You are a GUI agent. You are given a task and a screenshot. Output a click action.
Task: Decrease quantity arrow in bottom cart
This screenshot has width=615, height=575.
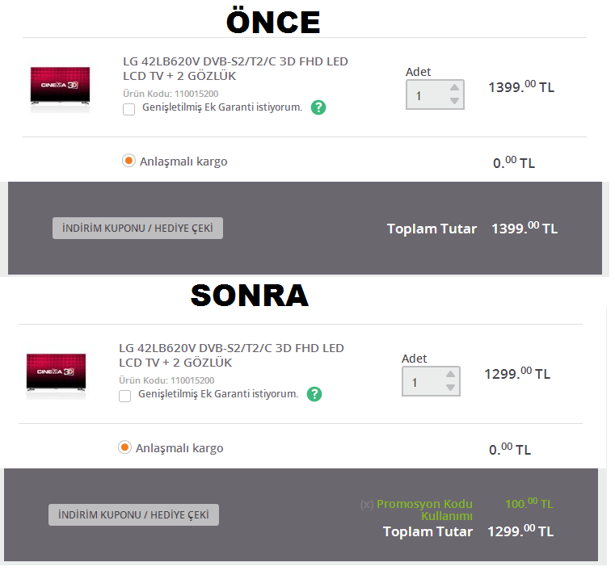450,388
